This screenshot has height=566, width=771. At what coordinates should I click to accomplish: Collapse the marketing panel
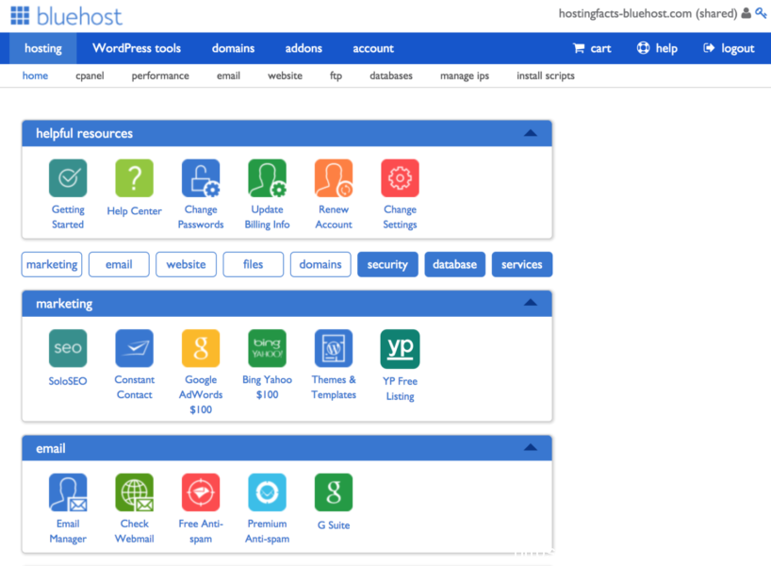click(530, 303)
